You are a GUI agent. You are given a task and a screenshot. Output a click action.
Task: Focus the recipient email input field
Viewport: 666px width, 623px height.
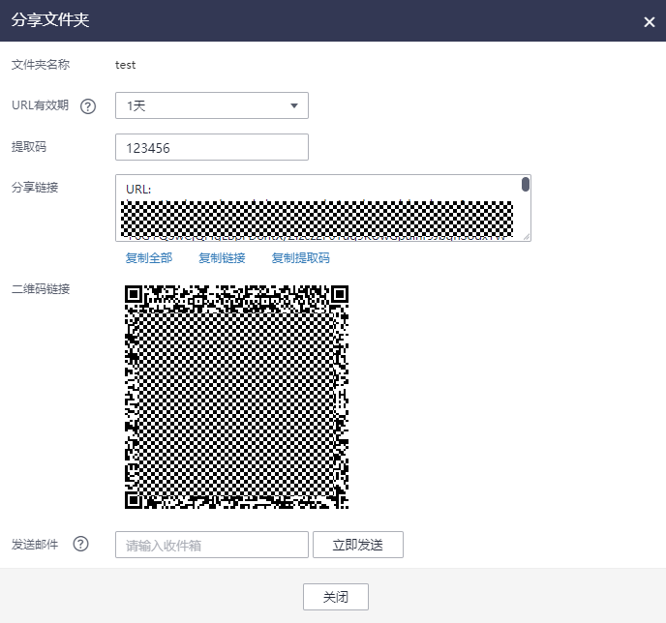[212, 545]
